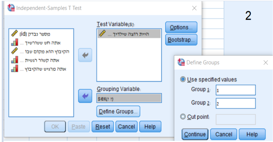Select the Use specified values radio button
This screenshot has height=142, width=273.
pyautogui.click(x=183, y=79)
